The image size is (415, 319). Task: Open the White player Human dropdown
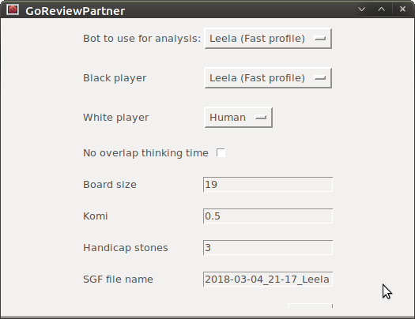pos(238,118)
